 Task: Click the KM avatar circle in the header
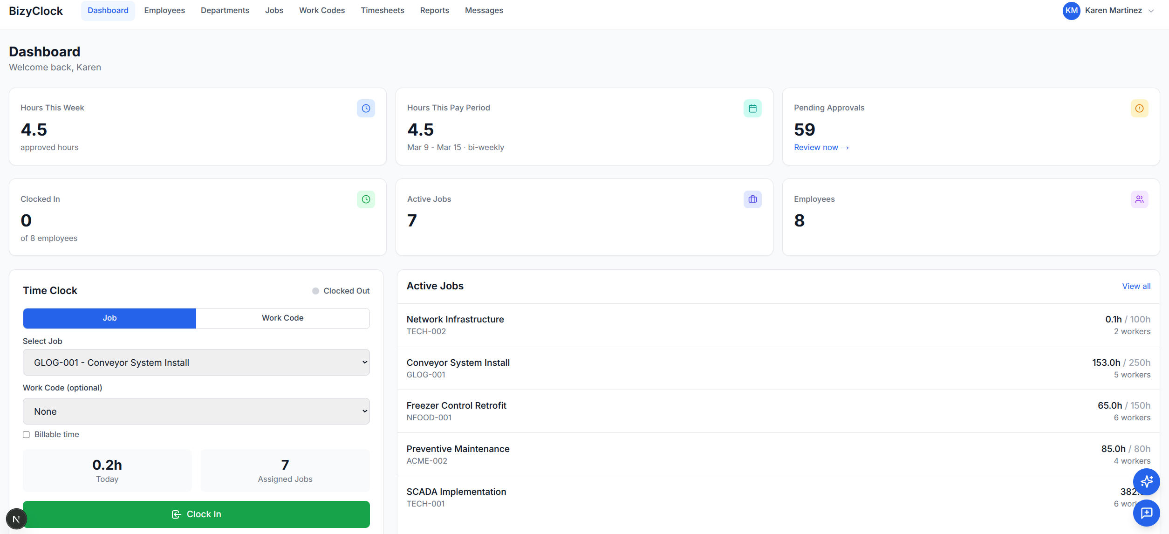(1071, 11)
